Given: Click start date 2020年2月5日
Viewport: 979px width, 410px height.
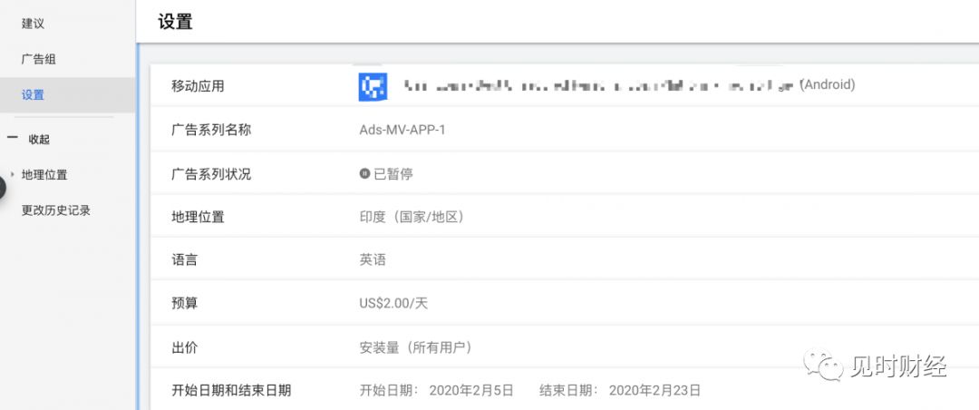Looking at the screenshot, I should [x=471, y=391].
